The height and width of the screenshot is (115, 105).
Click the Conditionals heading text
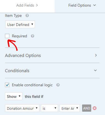coord(17,71)
